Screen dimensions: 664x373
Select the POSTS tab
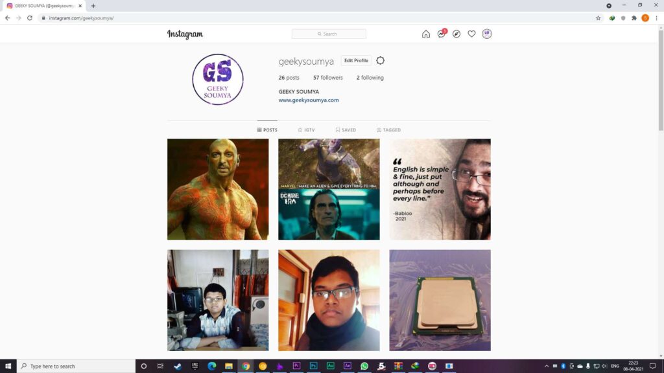click(267, 130)
